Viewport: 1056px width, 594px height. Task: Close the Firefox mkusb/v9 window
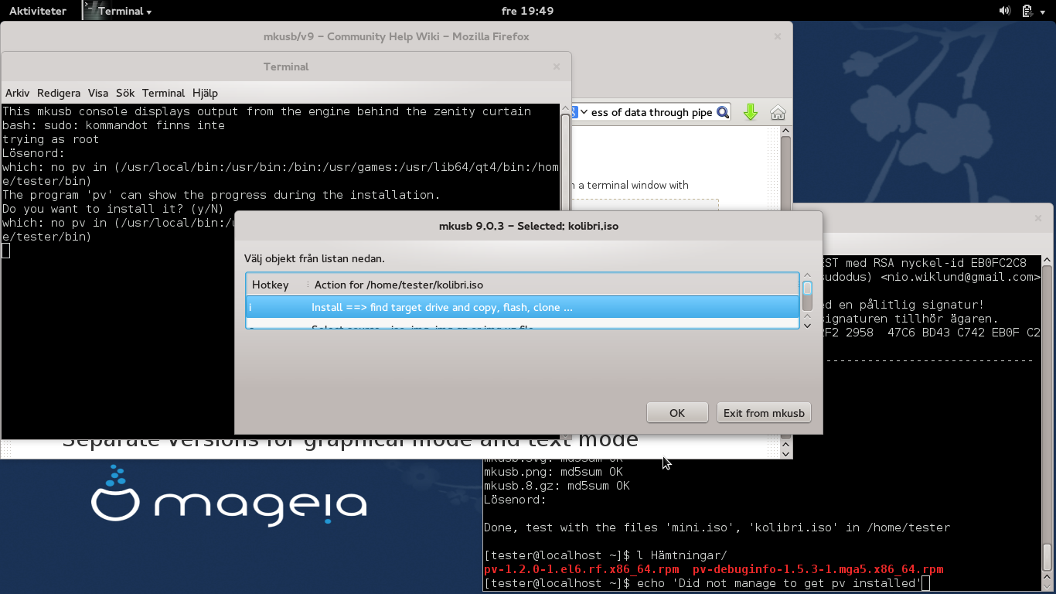pyautogui.click(x=778, y=36)
